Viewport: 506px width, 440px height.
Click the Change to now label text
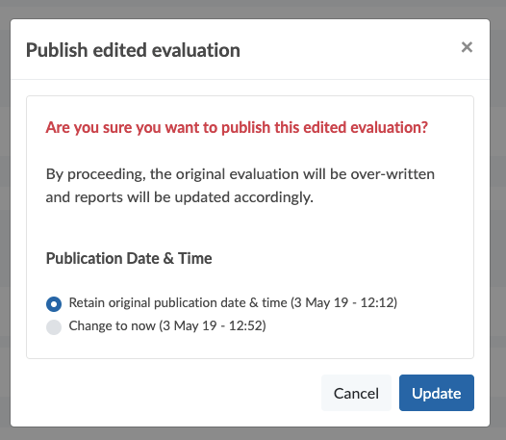(x=167, y=325)
